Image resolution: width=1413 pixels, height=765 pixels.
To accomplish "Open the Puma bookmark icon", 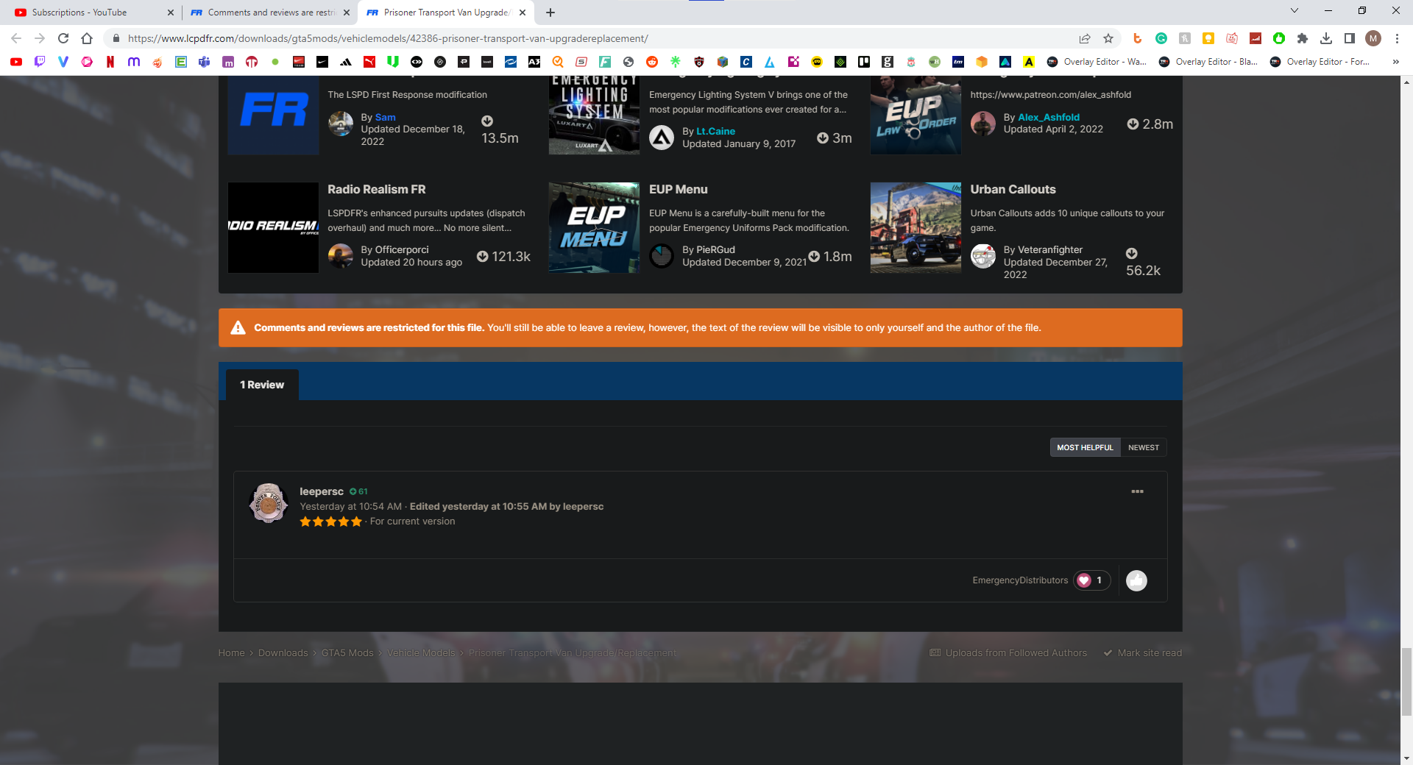I will [x=369, y=62].
